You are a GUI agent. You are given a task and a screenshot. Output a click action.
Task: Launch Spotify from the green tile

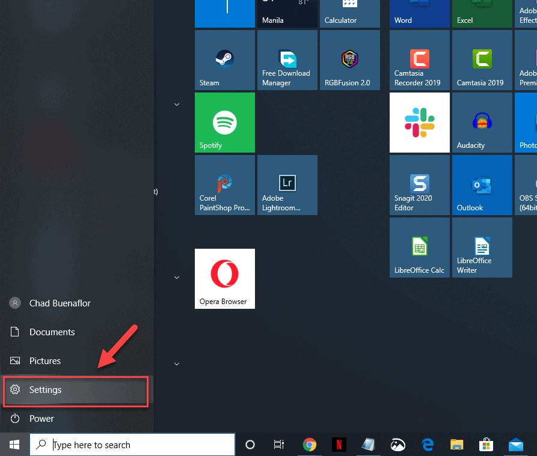[225, 123]
